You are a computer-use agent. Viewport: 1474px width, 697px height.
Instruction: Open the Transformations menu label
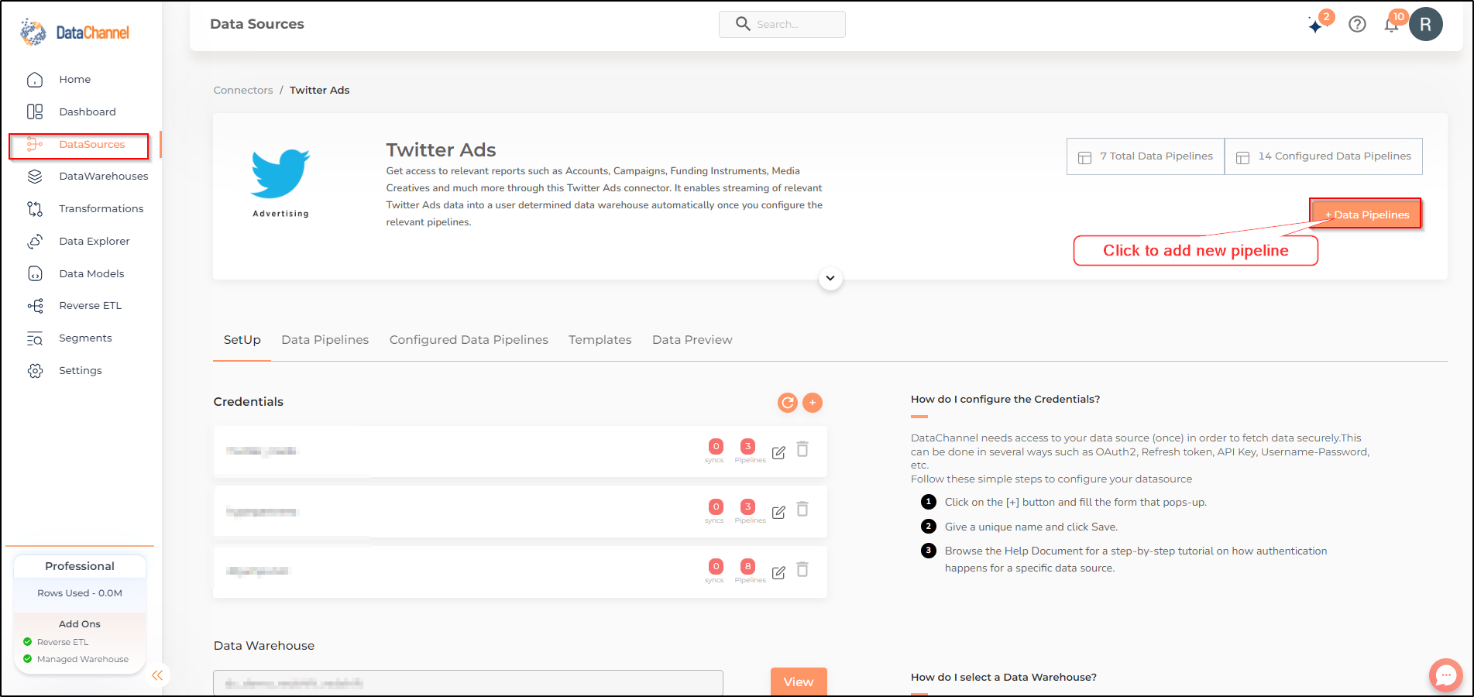click(x=101, y=209)
